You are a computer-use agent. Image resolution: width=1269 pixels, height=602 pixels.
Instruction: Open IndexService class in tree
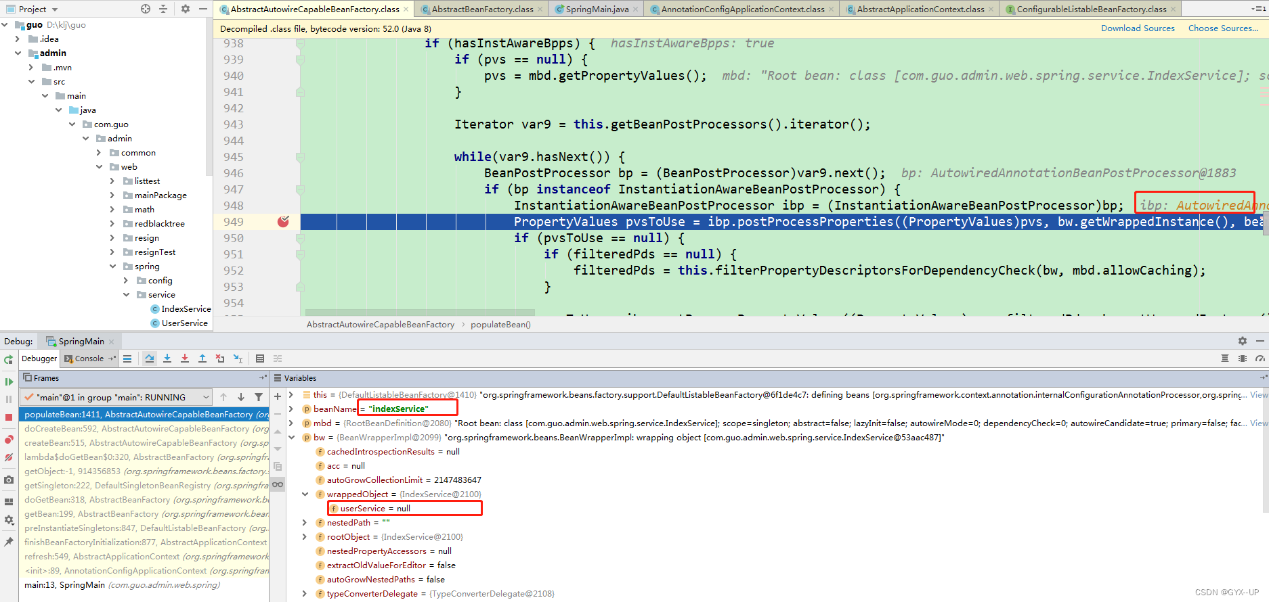click(x=186, y=309)
